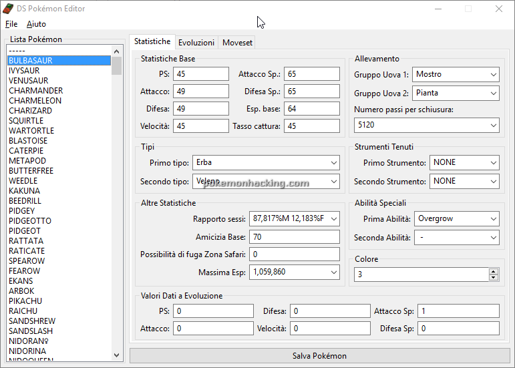This screenshot has height=368, width=515.
Task: Select IVYSAUR in the Pokémon list
Action: click(x=59, y=71)
